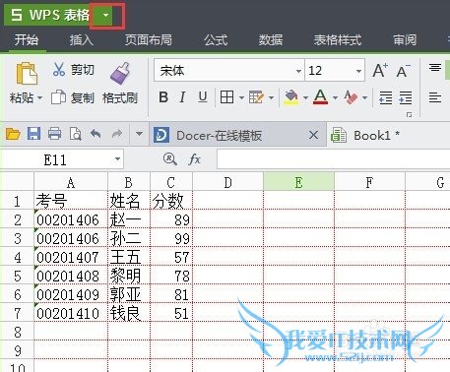Expand the borders dropdown arrow
Image resolution: width=450 pixels, height=372 pixels.
click(241, 97)
